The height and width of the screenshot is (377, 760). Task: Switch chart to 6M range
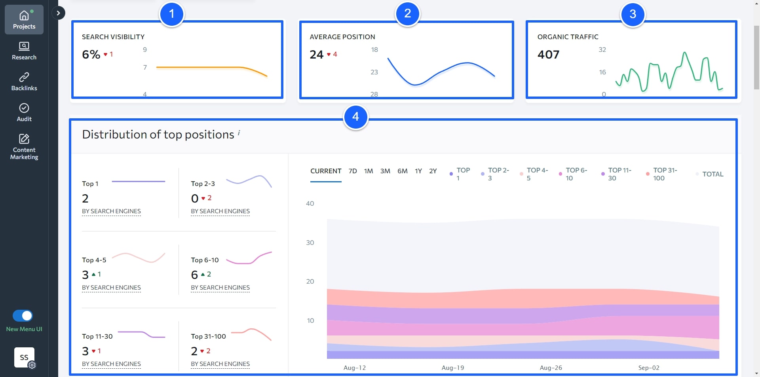point(403,171)
